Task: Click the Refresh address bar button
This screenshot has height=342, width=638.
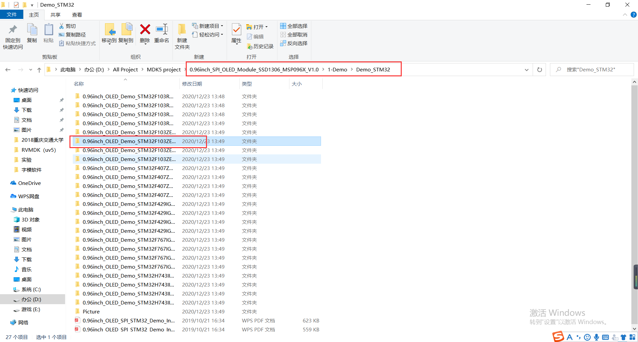Action: (x=540, y=70)
